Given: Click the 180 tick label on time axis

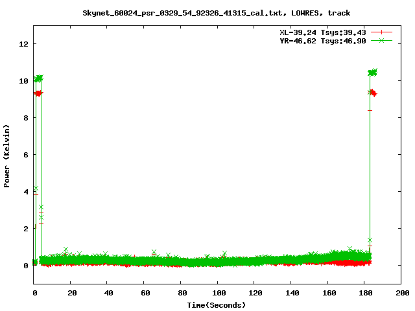Looking at the screenshot, I should pyautogui.click(x=364, y=293).
